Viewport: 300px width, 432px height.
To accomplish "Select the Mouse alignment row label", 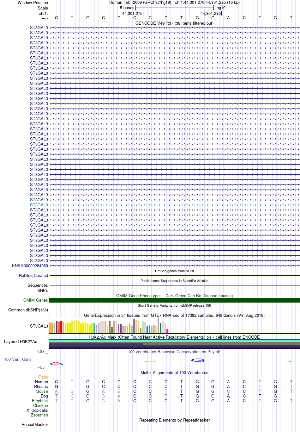I will tap(42, 391).
